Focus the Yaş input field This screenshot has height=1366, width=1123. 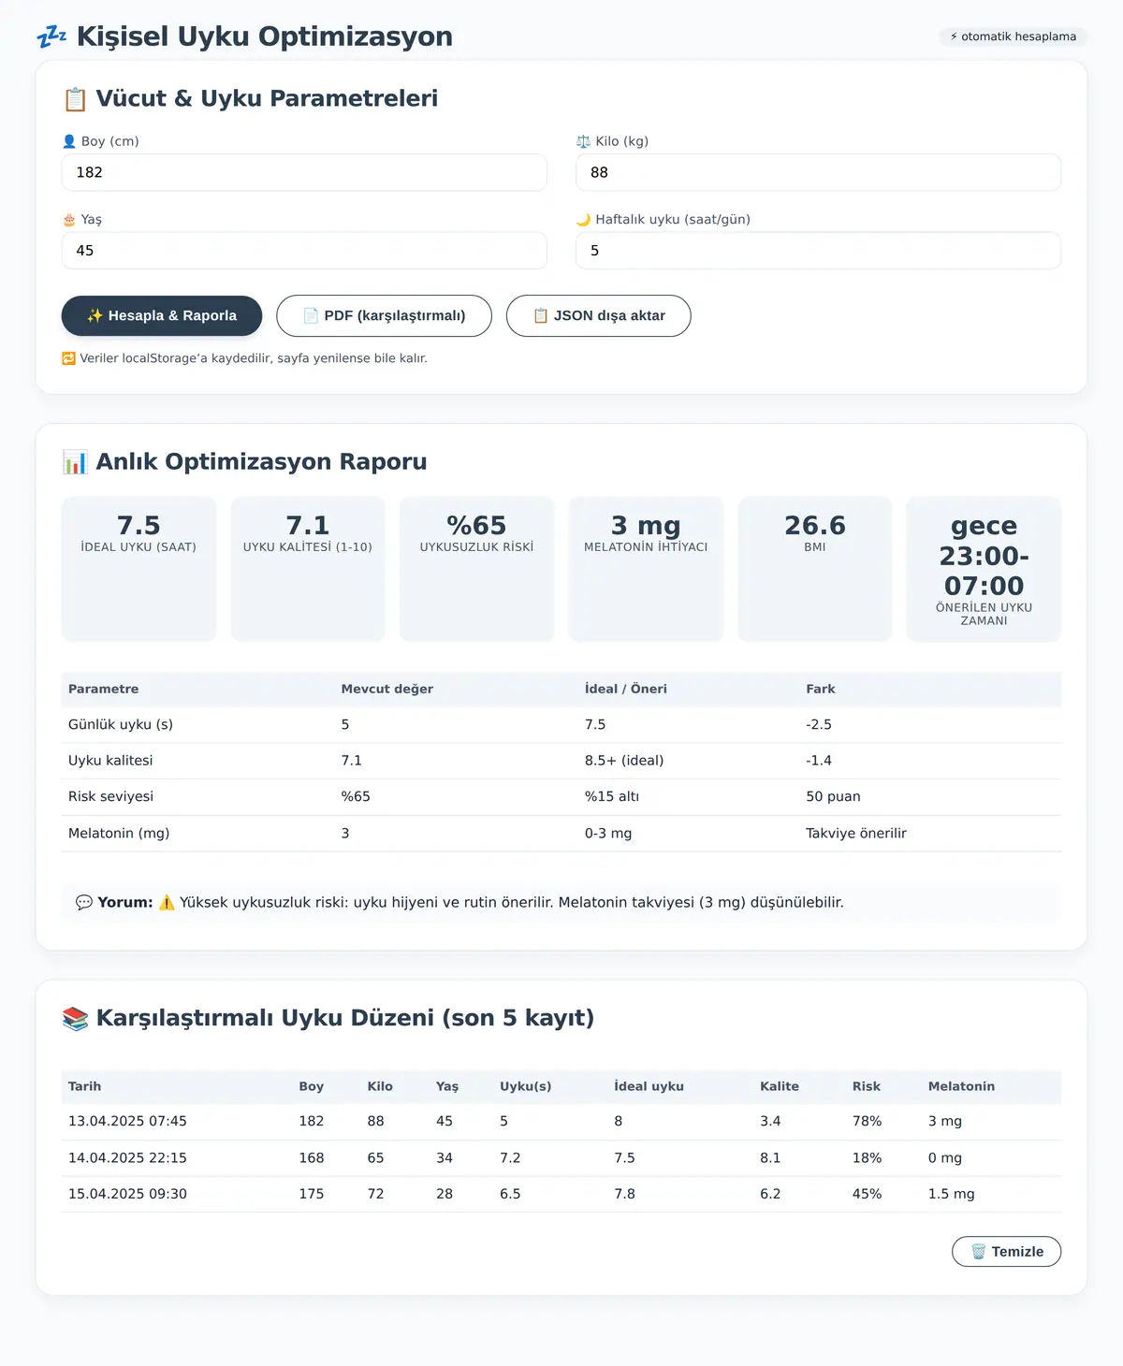[304, 251]
